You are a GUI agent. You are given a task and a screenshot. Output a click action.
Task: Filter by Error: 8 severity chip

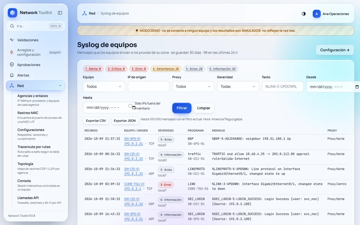pos(139,69)
